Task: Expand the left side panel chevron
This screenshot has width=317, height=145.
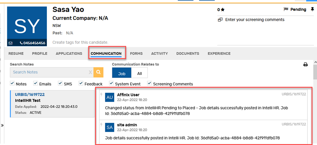Action: coord(2,125)
